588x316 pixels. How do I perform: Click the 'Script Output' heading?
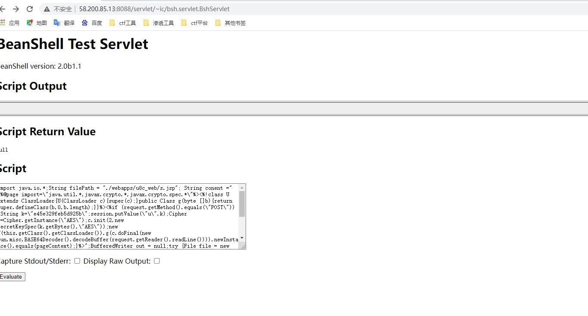click(33, 86)
